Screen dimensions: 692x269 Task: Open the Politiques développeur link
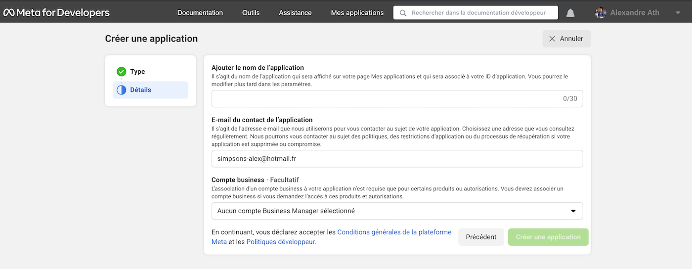pos(281,242)
